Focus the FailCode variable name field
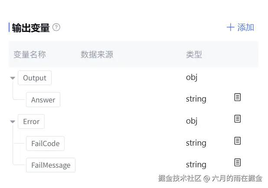268x188 pixels. pyautogui.click(x=45, y=143)
